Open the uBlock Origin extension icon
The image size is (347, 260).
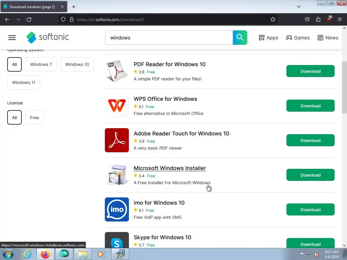pyautogui.click(x=329, y=19)
